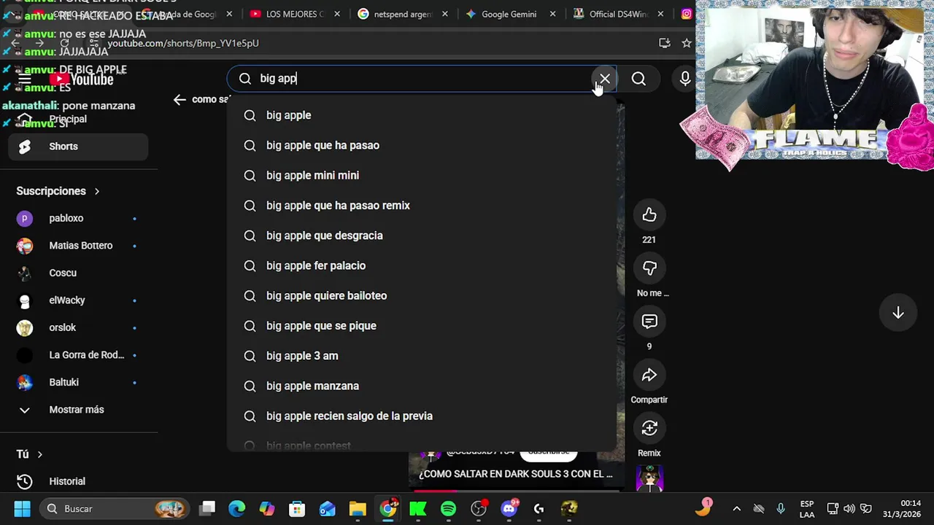Select suggestion 'big apple que ha pasao remix'
Image resolution: width=934 pixels, height=525 pixels.
[x=422, y=206]
